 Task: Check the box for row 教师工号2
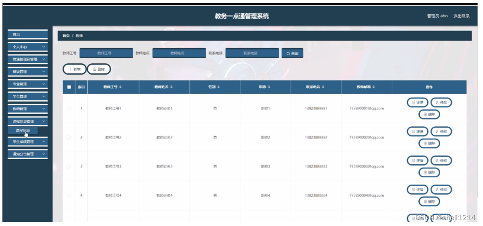tap(69, 138)
